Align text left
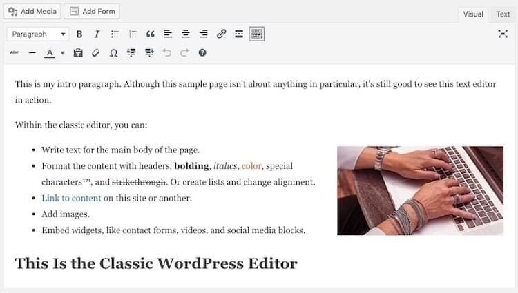This screenshot has width=518, height=293. coord(168,34)
